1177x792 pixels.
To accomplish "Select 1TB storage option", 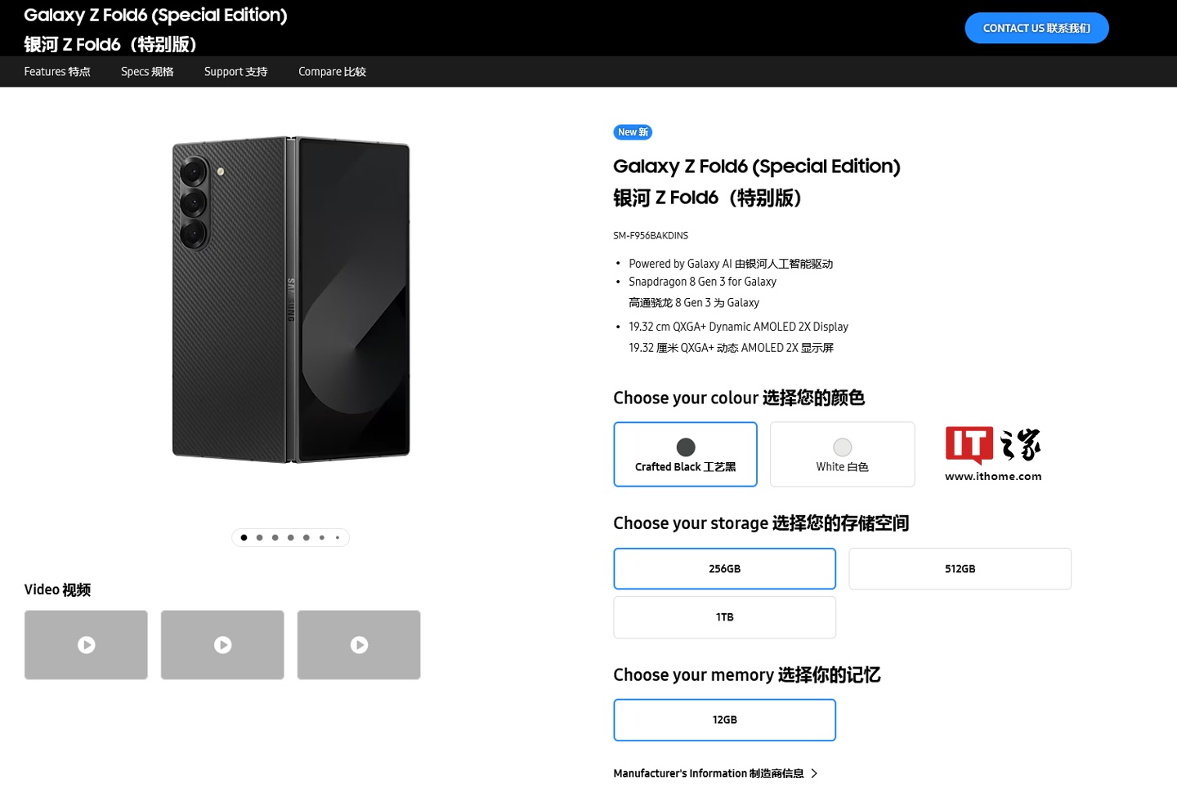I will (x=724, y=617).
